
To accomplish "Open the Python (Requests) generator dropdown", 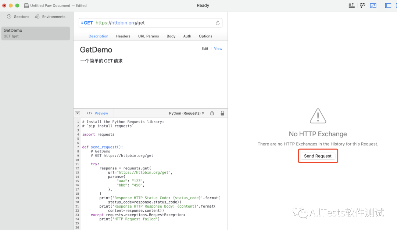I will (x=186, y=113).
